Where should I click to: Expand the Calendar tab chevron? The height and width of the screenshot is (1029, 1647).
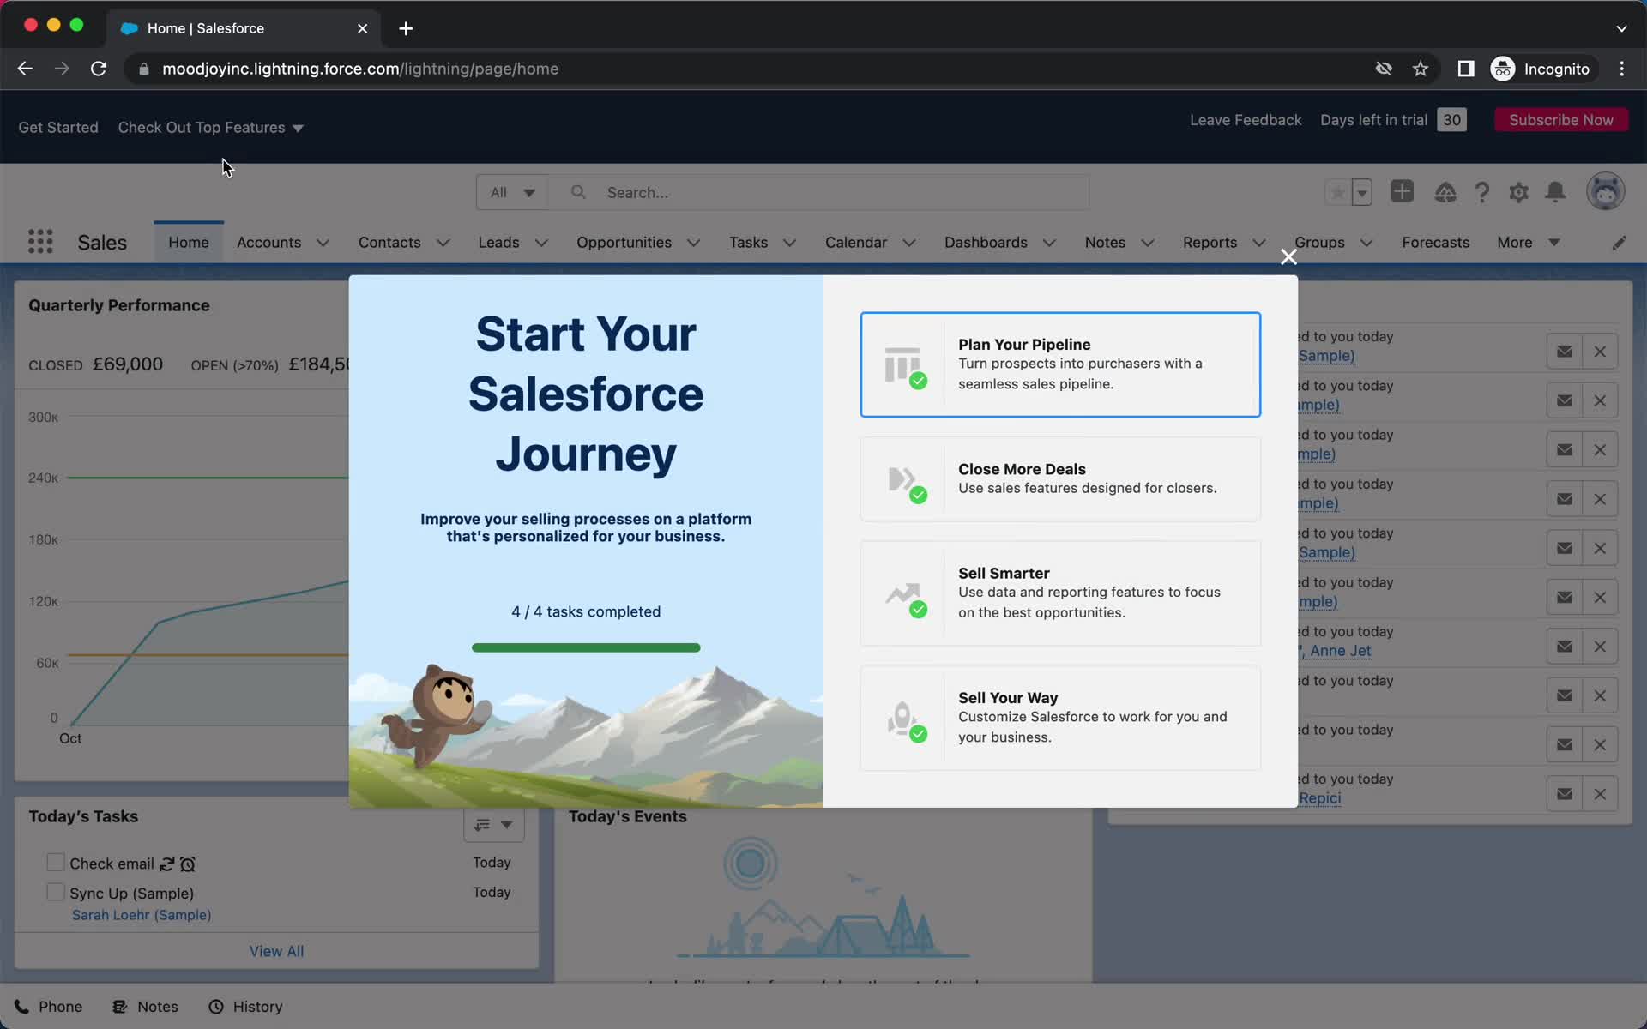coord(908,243)
